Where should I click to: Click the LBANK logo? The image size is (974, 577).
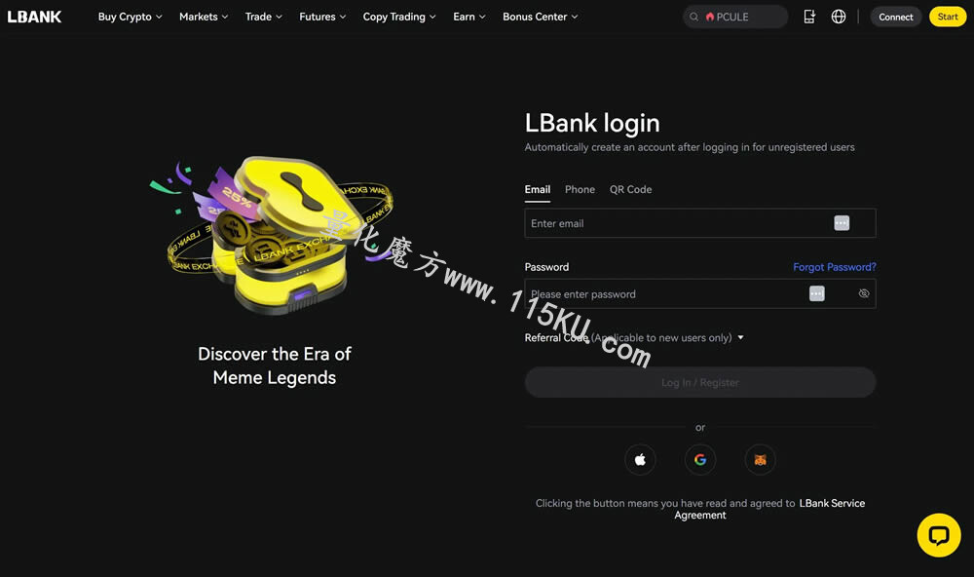[x=34, y=17]
